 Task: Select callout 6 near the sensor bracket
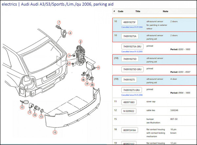[70, 33]
